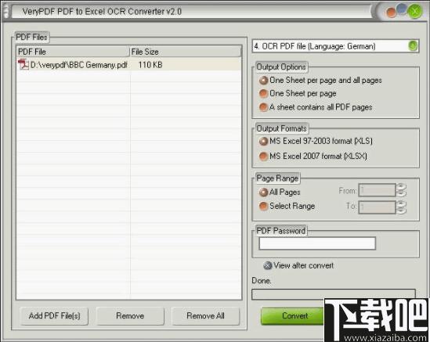Click the blue round title bar button

tap(402, 9)
